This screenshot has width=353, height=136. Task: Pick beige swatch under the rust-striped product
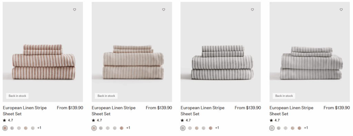point(26,128)
